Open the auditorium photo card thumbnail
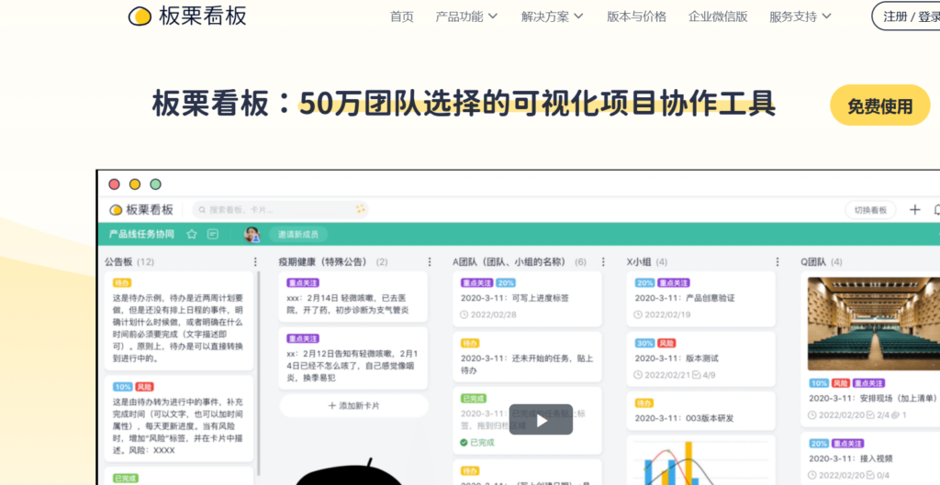 click(x=872, y=323)
